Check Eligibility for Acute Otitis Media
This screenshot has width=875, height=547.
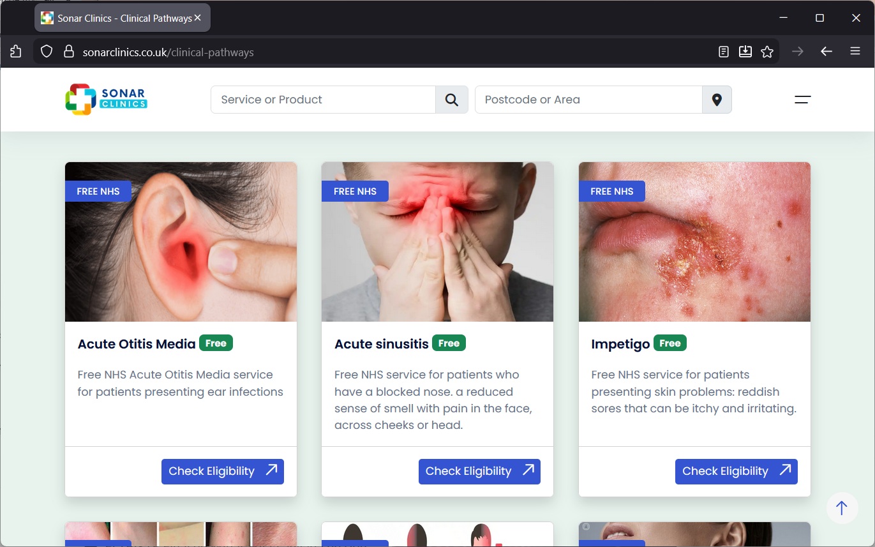(222, 471)
